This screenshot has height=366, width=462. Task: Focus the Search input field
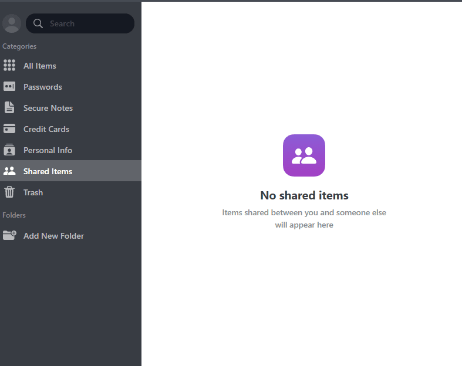80,23
